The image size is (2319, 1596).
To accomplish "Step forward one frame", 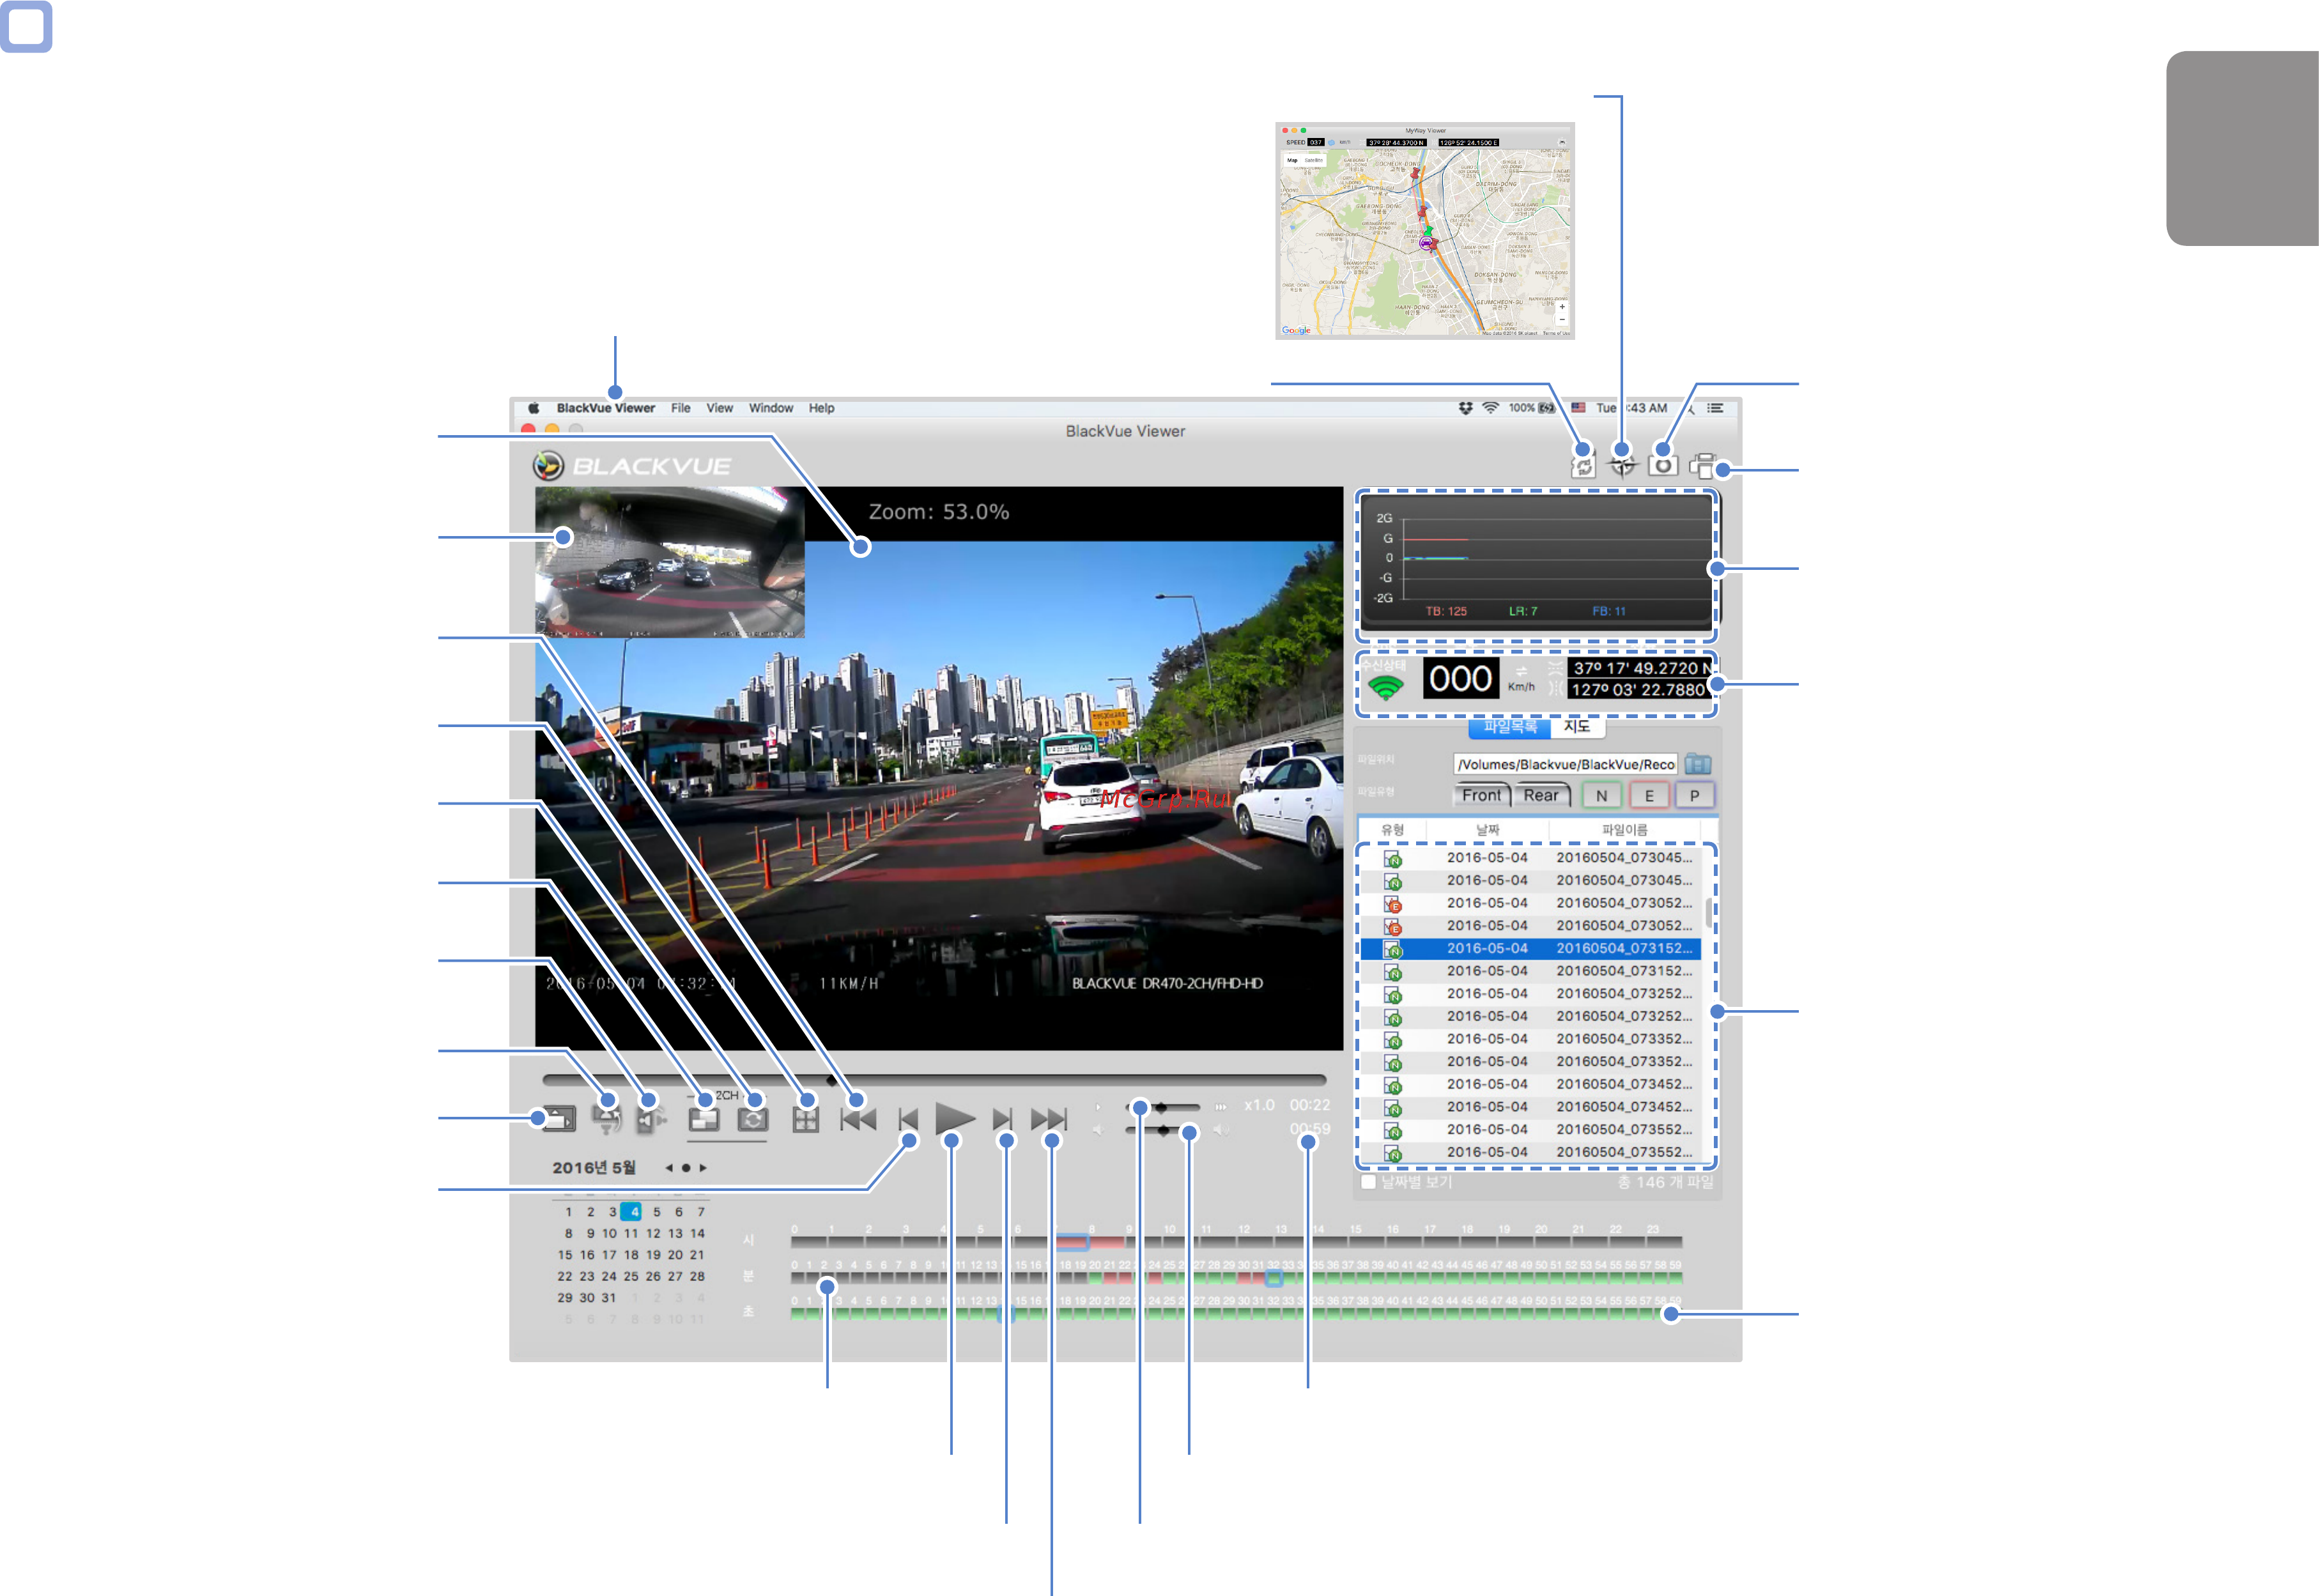I will click(1002, 1119).
